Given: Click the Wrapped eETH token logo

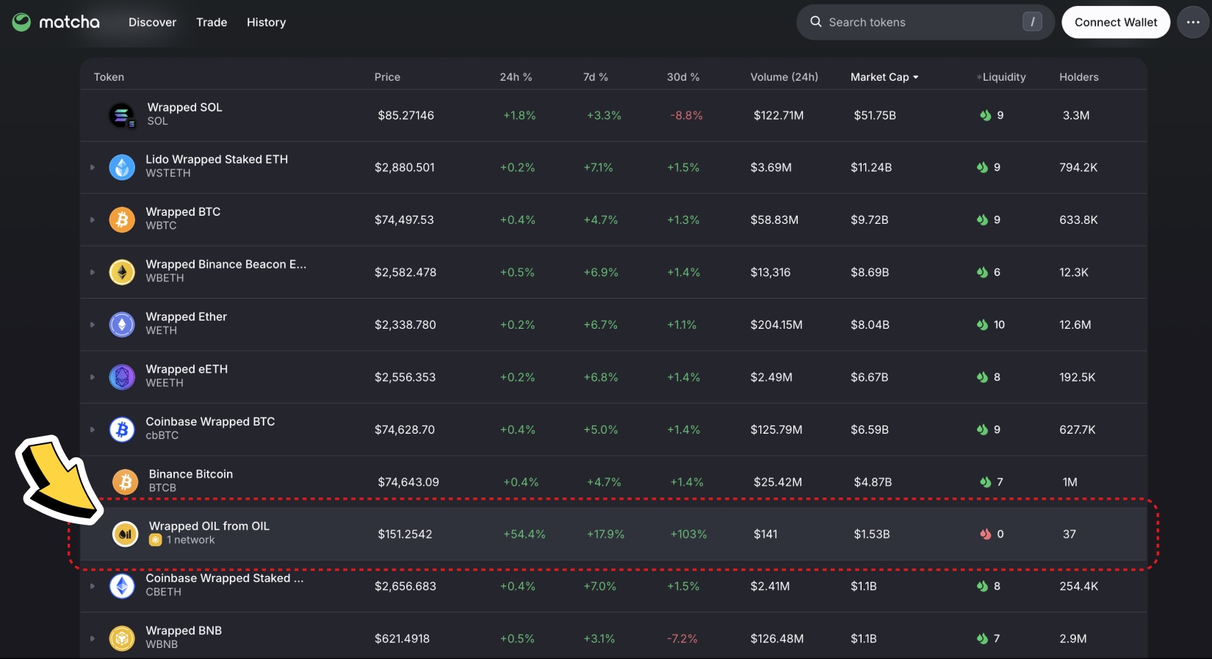Looking at the screenshot, I should pos(122,377).
